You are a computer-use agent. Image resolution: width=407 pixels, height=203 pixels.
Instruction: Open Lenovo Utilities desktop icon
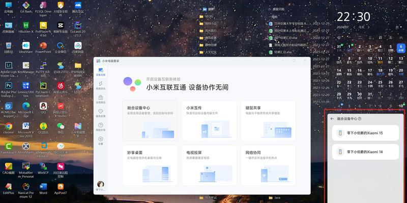26,90
